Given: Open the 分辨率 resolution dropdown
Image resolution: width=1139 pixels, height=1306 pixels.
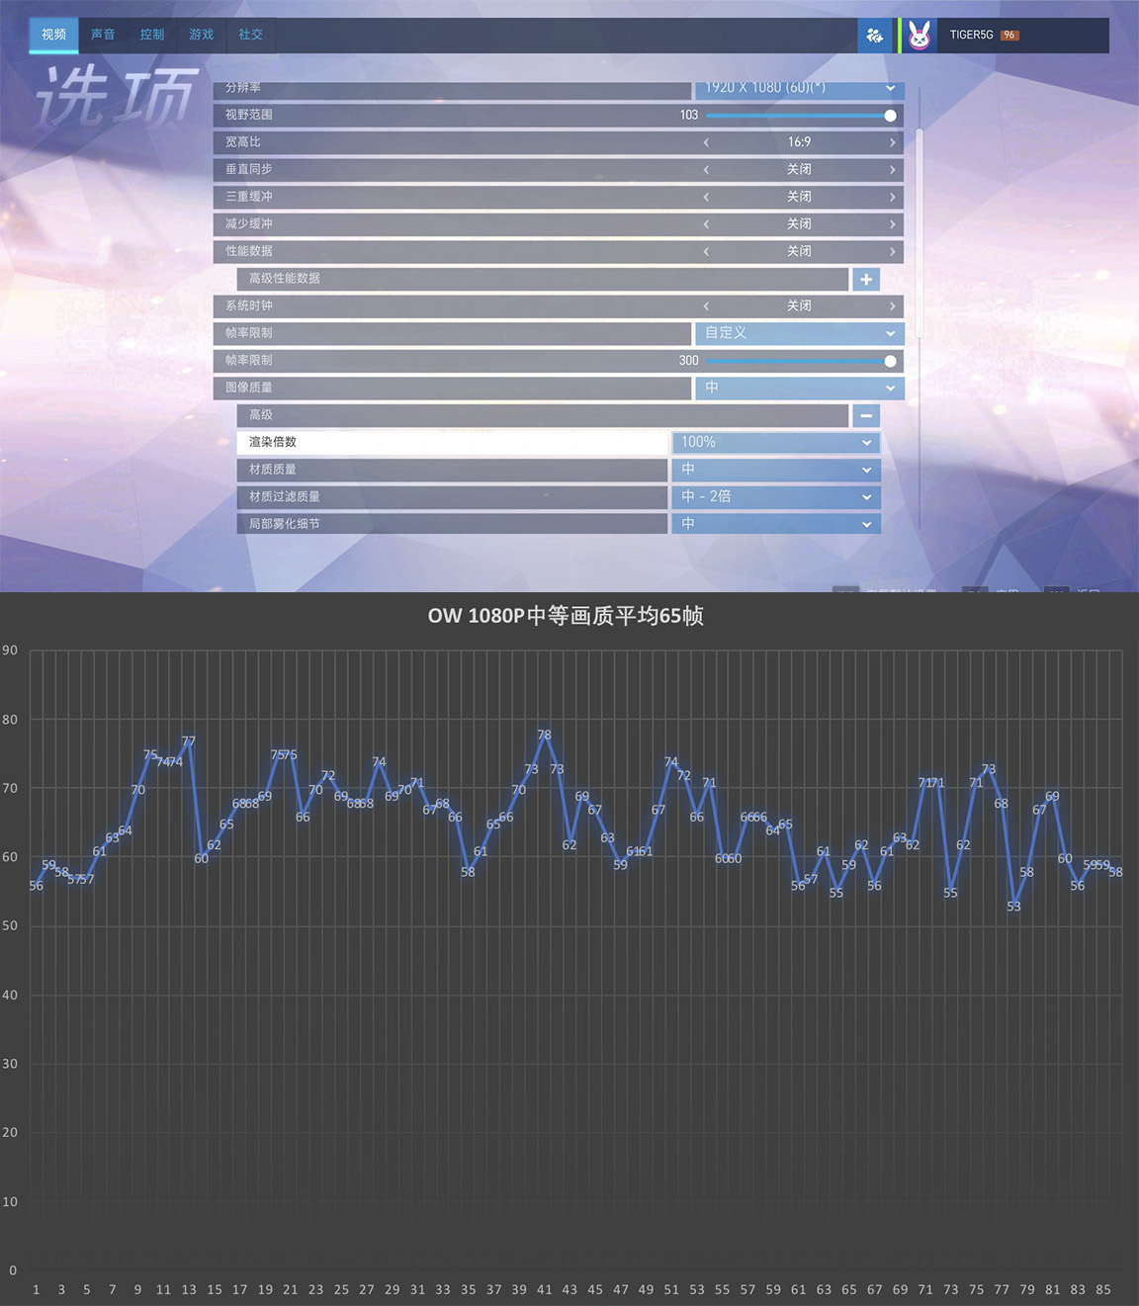Looking at the screenshot, I should [x=799, y=87].
